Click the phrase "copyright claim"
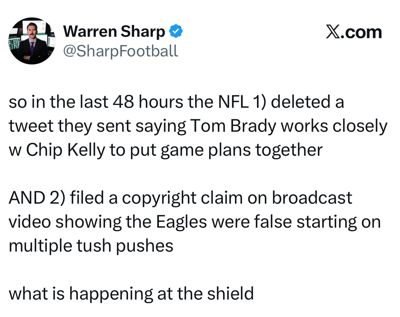 [x=183, y=198]
